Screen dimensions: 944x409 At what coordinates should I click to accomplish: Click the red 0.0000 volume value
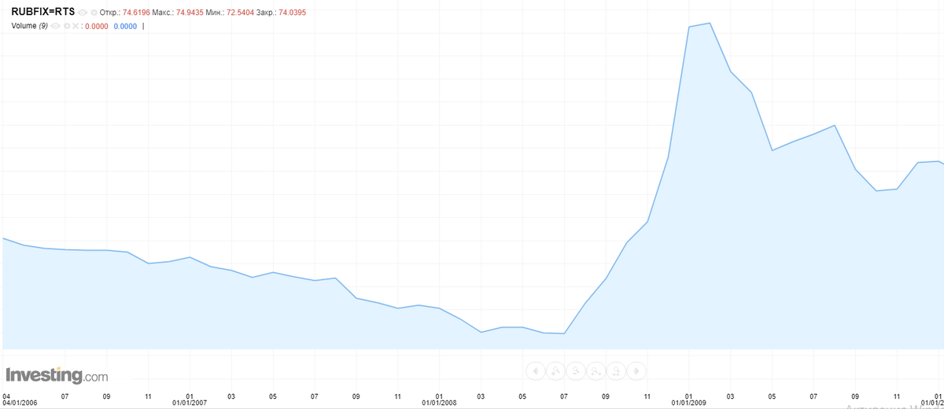(x=97, y=26)
